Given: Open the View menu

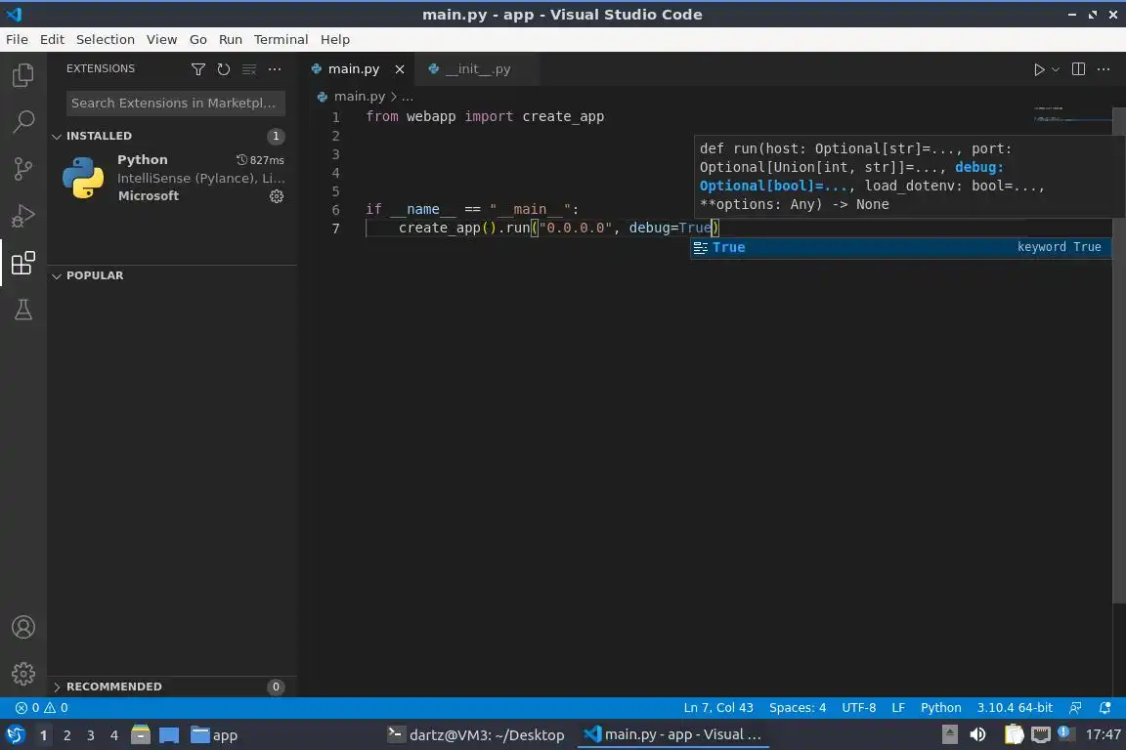Looking at the screenshot, I should pyautogui.click(x=161, y=39).
